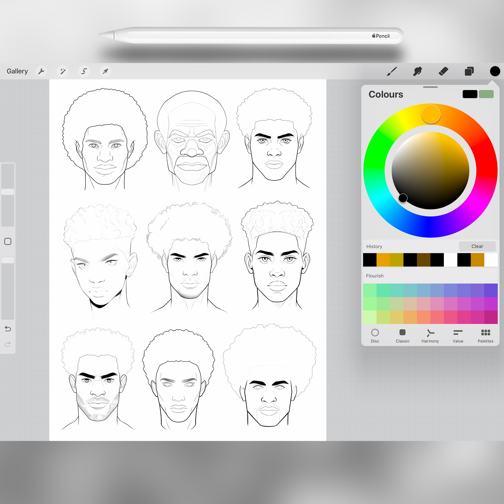Activate the Transform arrow tool
The image size is (504, 504).
(105, 71)
